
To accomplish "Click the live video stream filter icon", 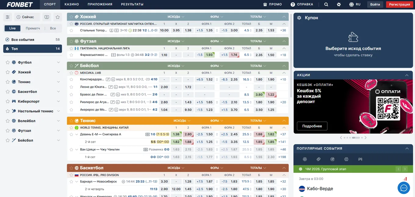I will click(x=47, y=17).
